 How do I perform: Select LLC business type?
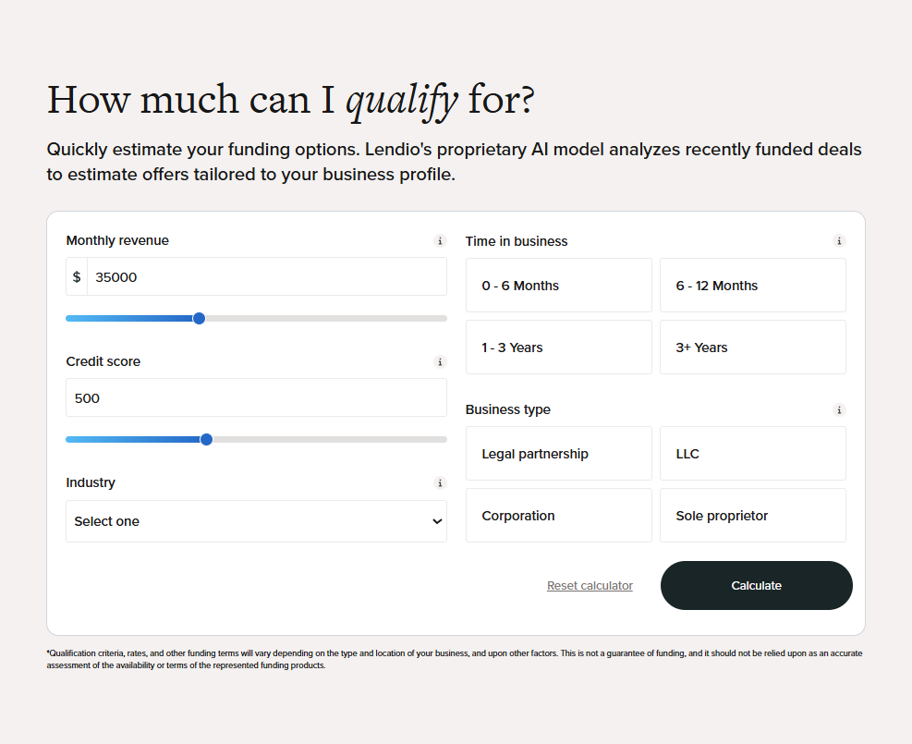click(x=752, y=454)
